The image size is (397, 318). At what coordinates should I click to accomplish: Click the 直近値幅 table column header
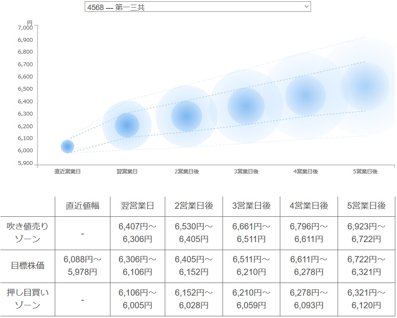pyautogui.click(x=83, y=206)
